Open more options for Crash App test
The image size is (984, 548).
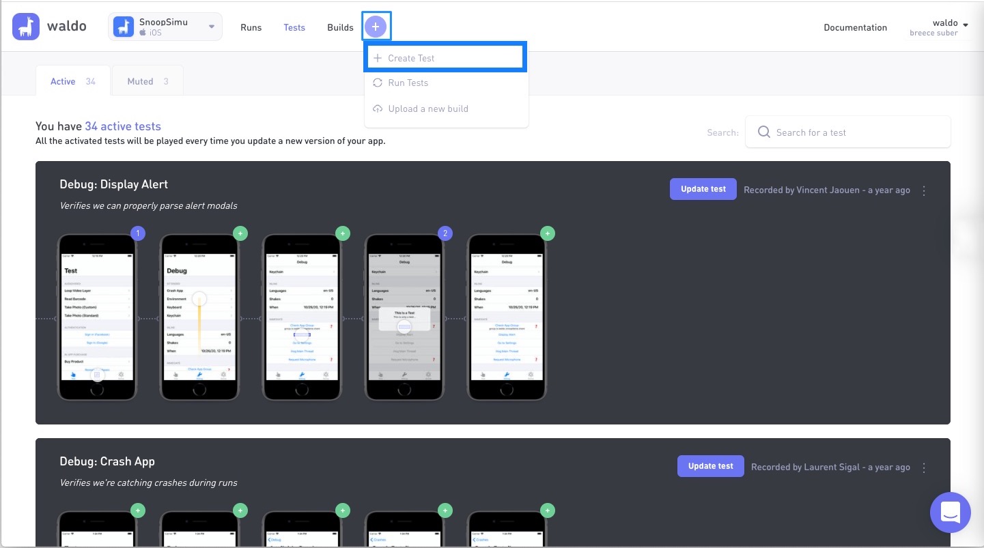tap(924, 467)
